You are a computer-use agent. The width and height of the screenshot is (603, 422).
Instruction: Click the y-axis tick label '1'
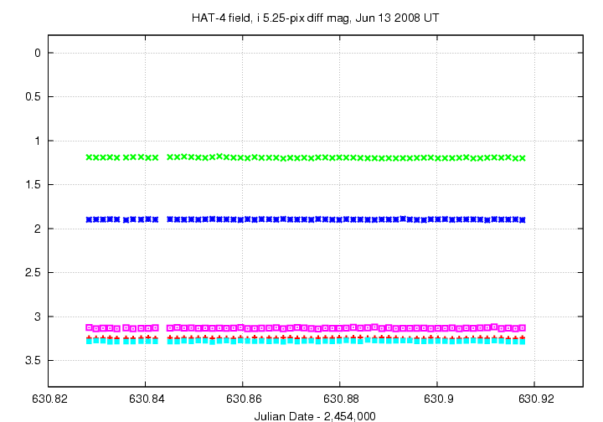point(38,141)
